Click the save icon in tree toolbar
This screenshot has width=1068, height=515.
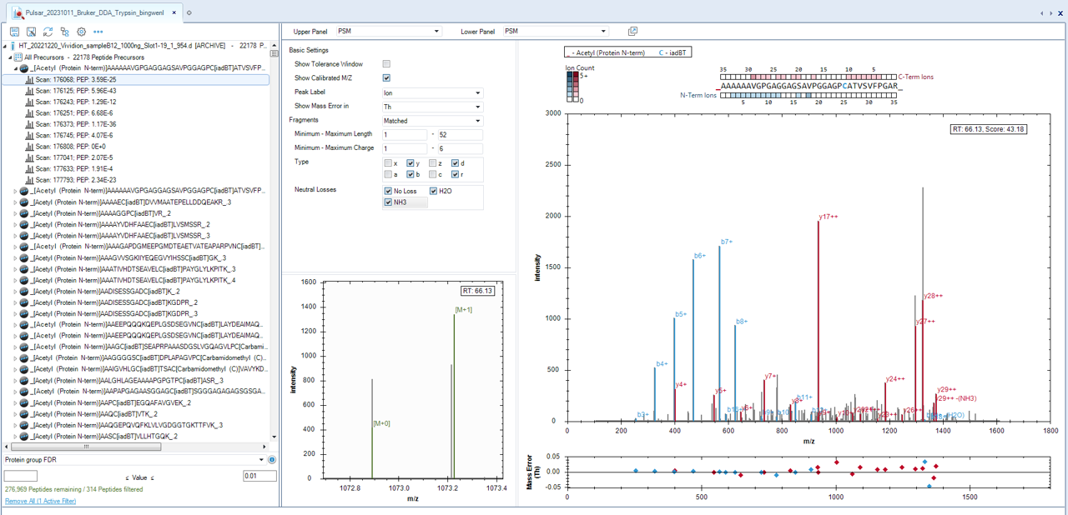(x=14, y=32)
